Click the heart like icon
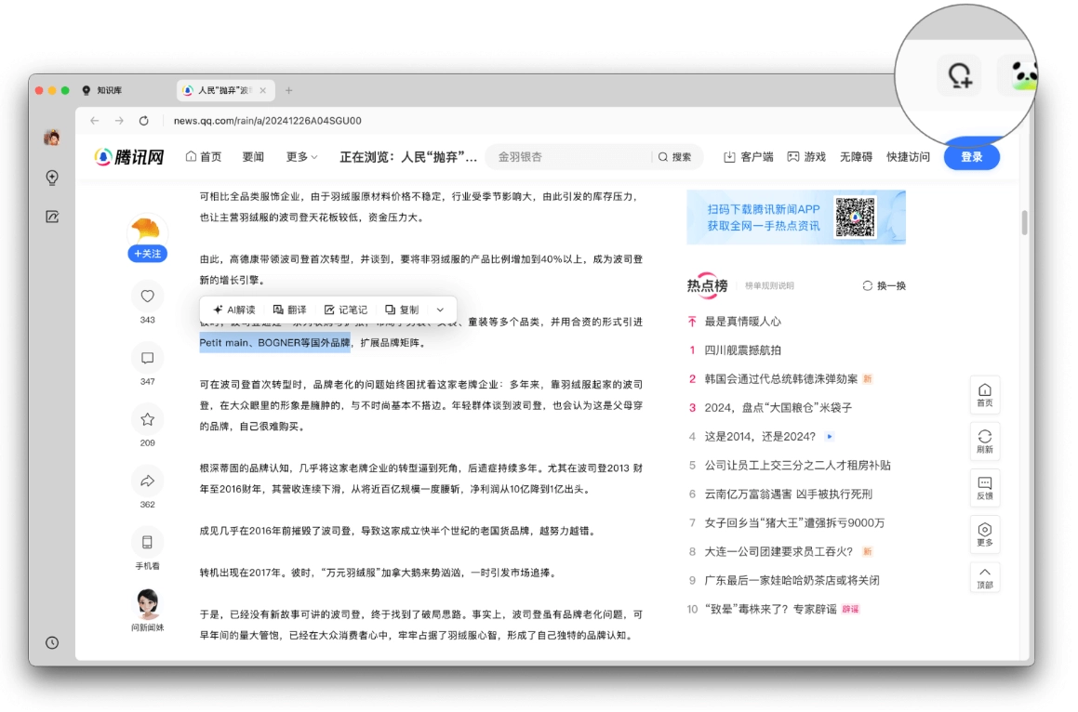The height and width of the screenshot is (712, 1078). click(x=147, y=297)
